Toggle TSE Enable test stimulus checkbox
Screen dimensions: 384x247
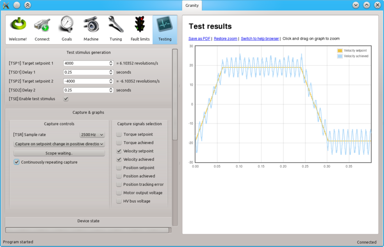(x=66, y=99)
